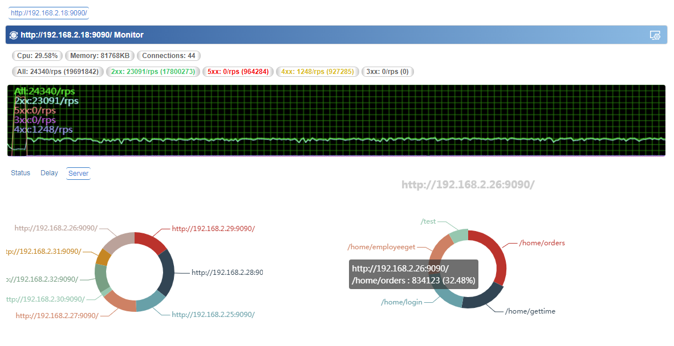This screenshot has width=674, height=346.
Task: Click the 5xx:0/rps chart legend text
Action: pos(35,110)
